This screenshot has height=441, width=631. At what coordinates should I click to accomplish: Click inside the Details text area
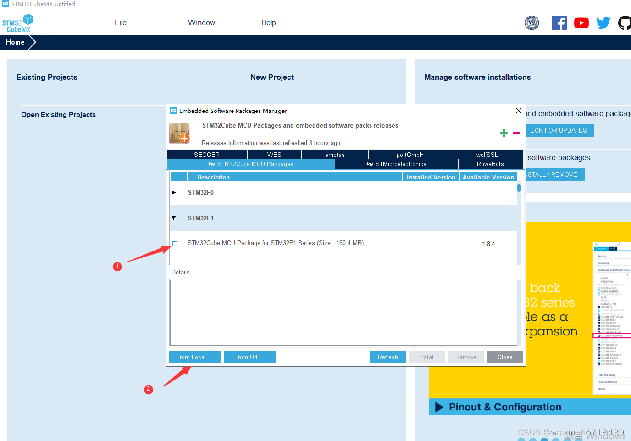343,313
